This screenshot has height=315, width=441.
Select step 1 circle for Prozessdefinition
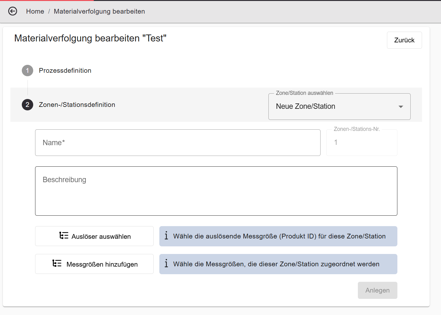point(28,71)
